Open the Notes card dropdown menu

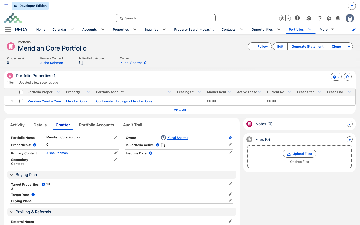[350, 124]
